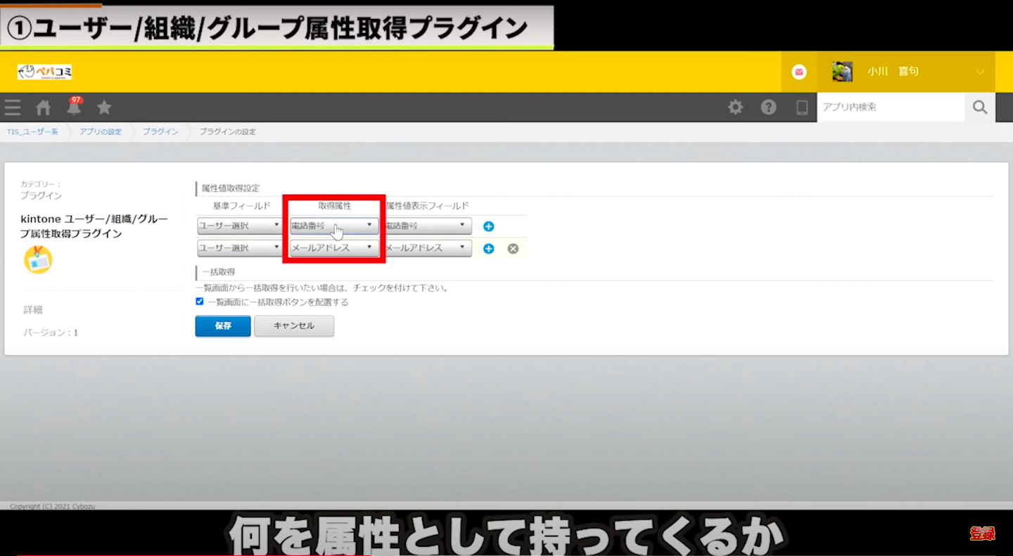The width and height of the screenshot is (1013, 556).
Task: Go to the Home icon
Action: pyautogui.click(x=44, y=108)
